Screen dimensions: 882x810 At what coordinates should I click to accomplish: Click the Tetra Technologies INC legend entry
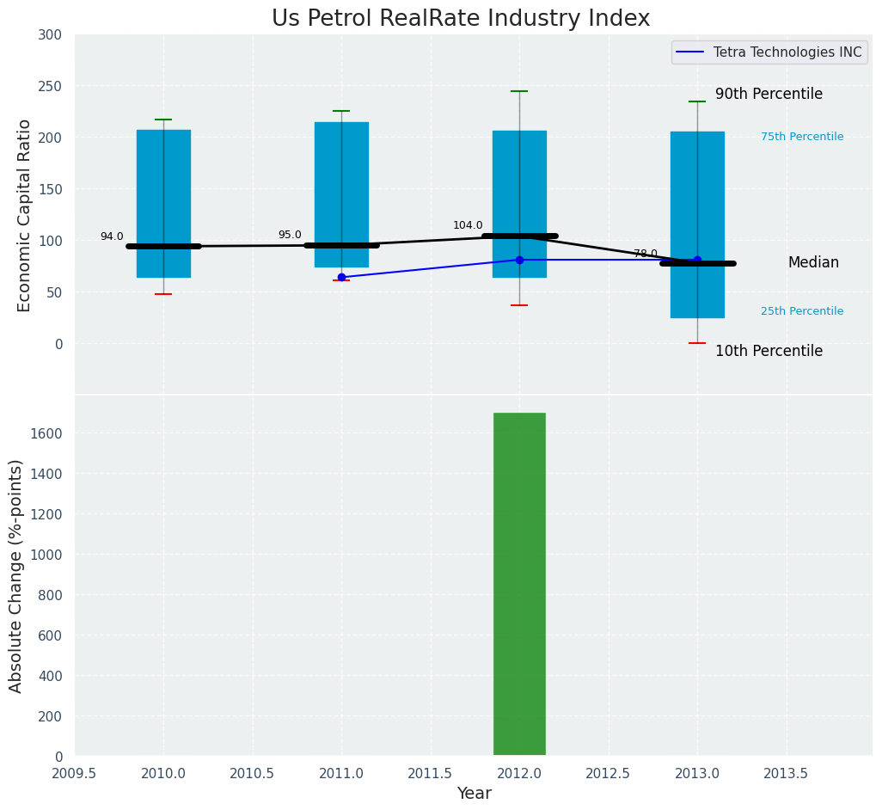coord(788,52)
